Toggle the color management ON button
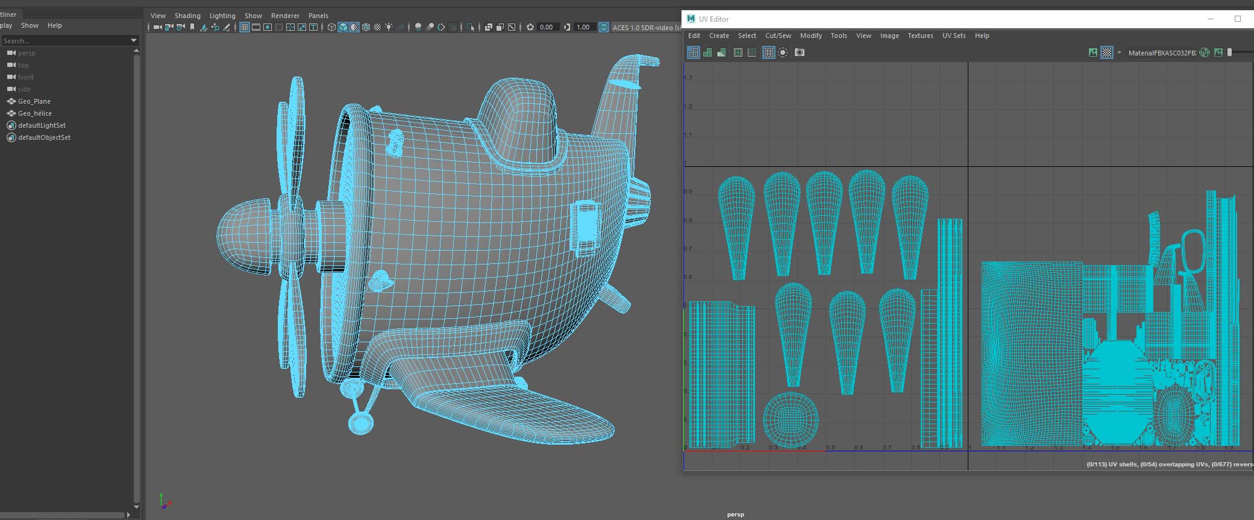The width and height of the screenshot is (1254, 520). tap(604, 27)
